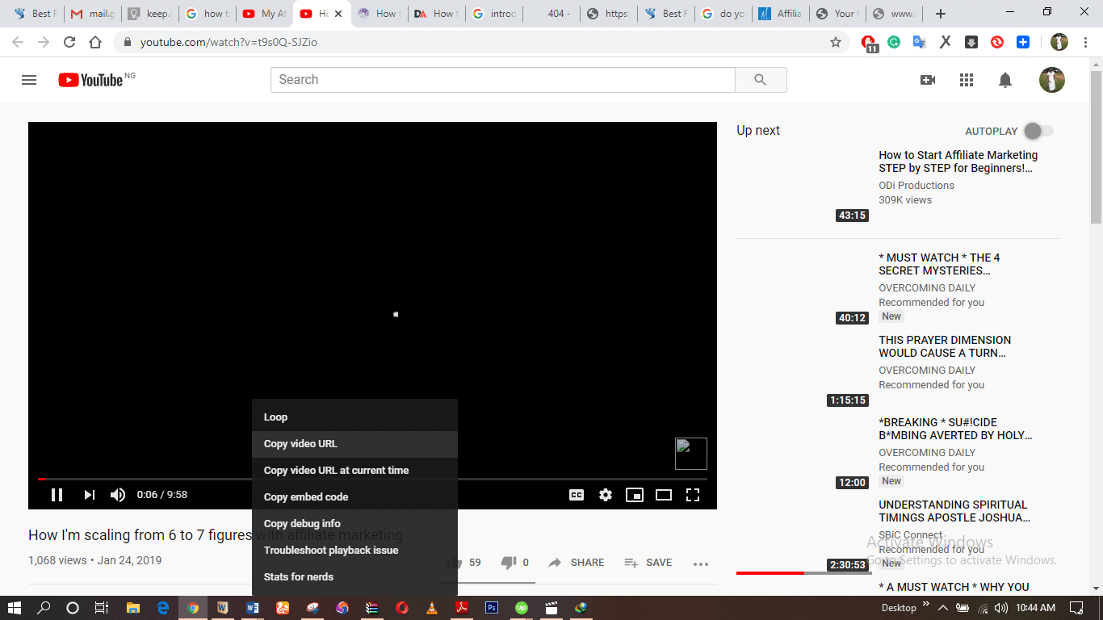Toggle closed captions CC button
This screenshot has height=620, width=1103.
[x=577, y=495]
